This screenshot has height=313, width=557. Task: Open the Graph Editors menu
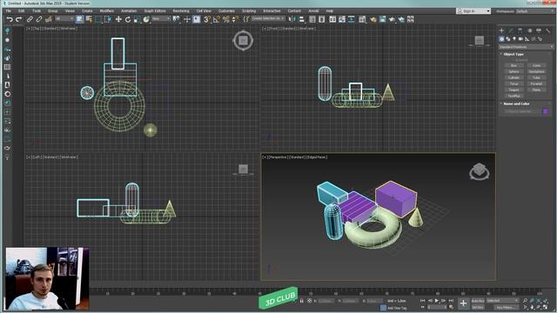(155, 11)
